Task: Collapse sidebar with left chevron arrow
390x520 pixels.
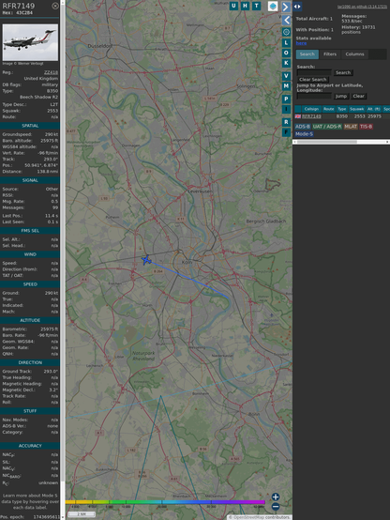Action: pos(286,20)
